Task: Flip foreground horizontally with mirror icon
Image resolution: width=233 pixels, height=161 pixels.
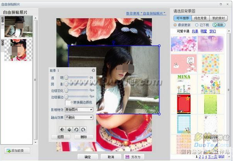Action: tap(62, 129)
